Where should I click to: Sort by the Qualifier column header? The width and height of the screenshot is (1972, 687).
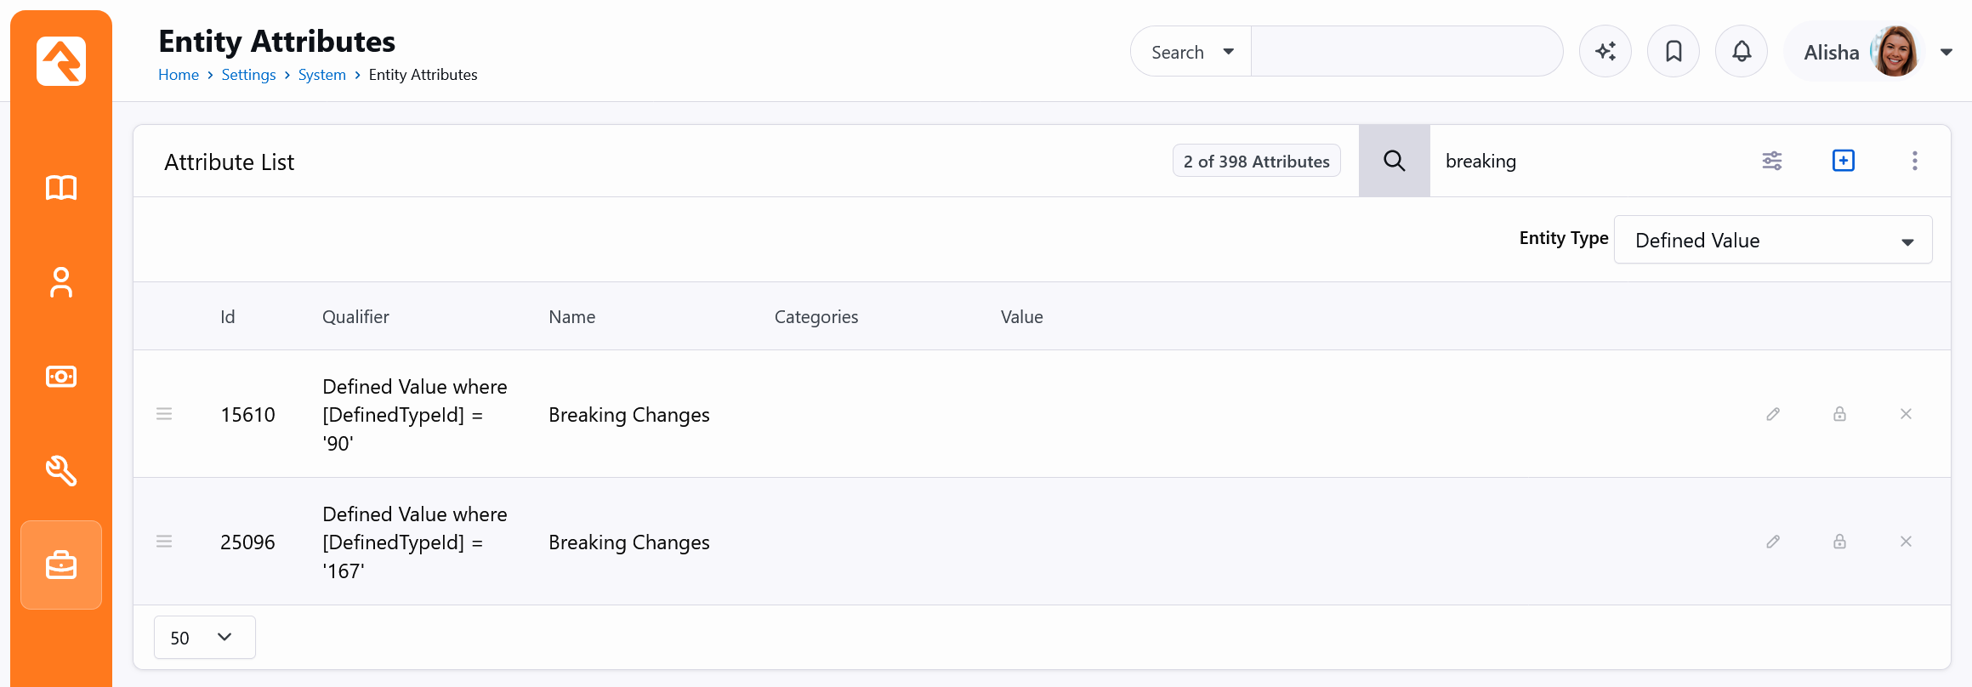coord(355,317)
